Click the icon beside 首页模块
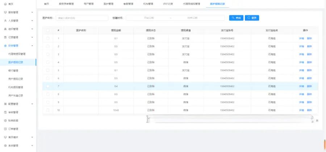The height and width of the screenshot is (152, 326). pyautogui.click(x=5, y=137)
